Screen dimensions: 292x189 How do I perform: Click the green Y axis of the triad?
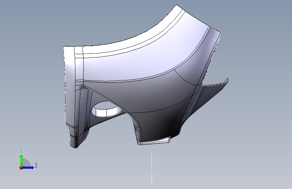(22, 161)
